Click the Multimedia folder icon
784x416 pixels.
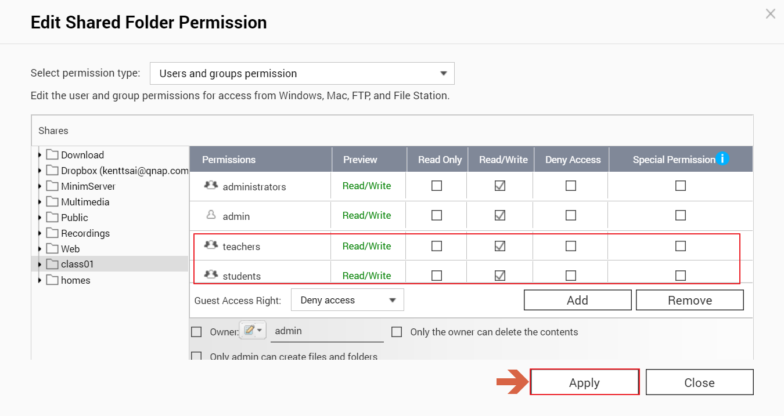tap(53, 202)
